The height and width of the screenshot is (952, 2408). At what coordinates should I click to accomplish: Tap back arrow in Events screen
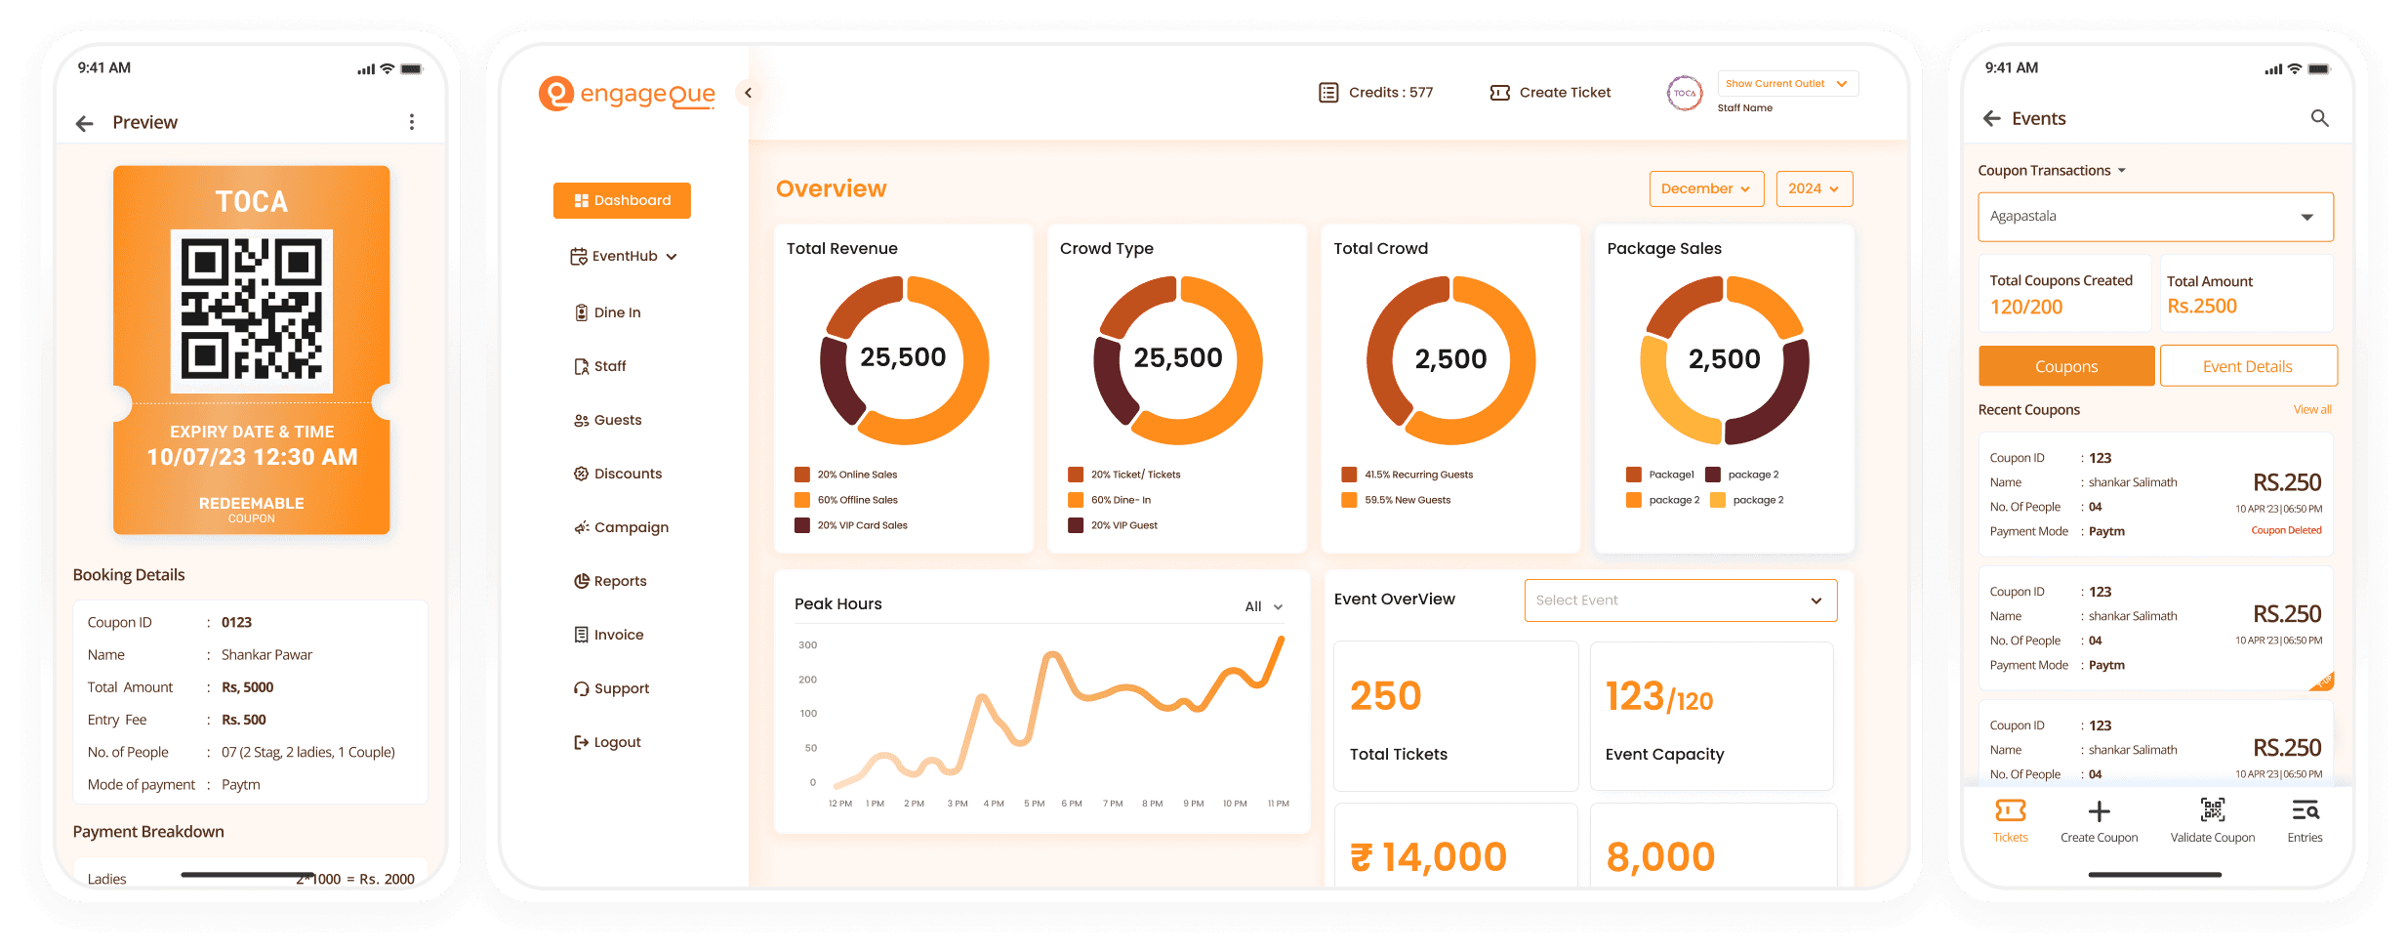coord(1992,118)
